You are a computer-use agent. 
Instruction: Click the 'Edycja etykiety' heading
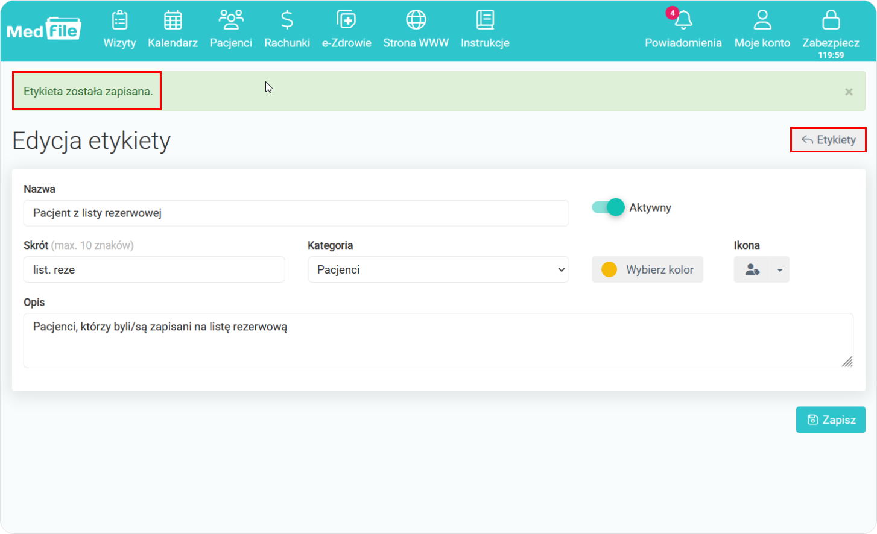coord(92,140)
